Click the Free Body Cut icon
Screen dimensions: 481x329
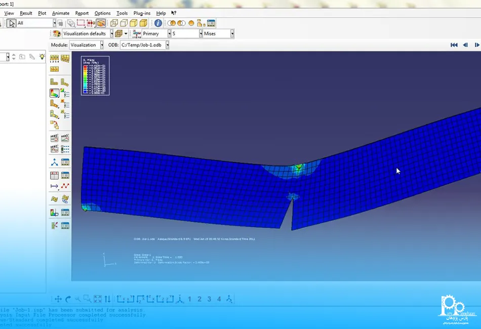54,226
